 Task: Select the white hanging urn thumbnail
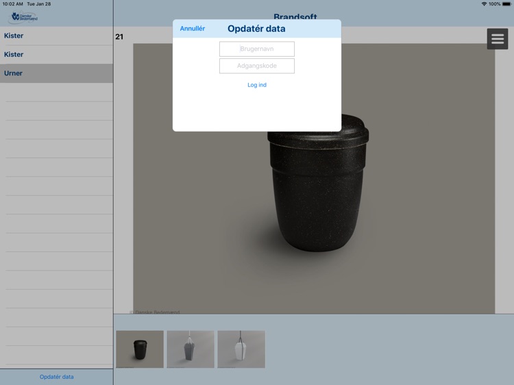pos(241,349)
